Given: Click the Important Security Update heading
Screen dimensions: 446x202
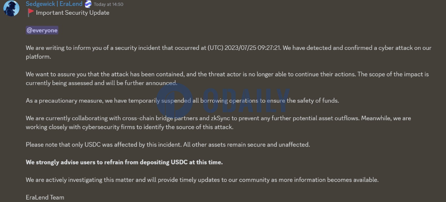Looking at the screenshot, I should tap(73, 13).
